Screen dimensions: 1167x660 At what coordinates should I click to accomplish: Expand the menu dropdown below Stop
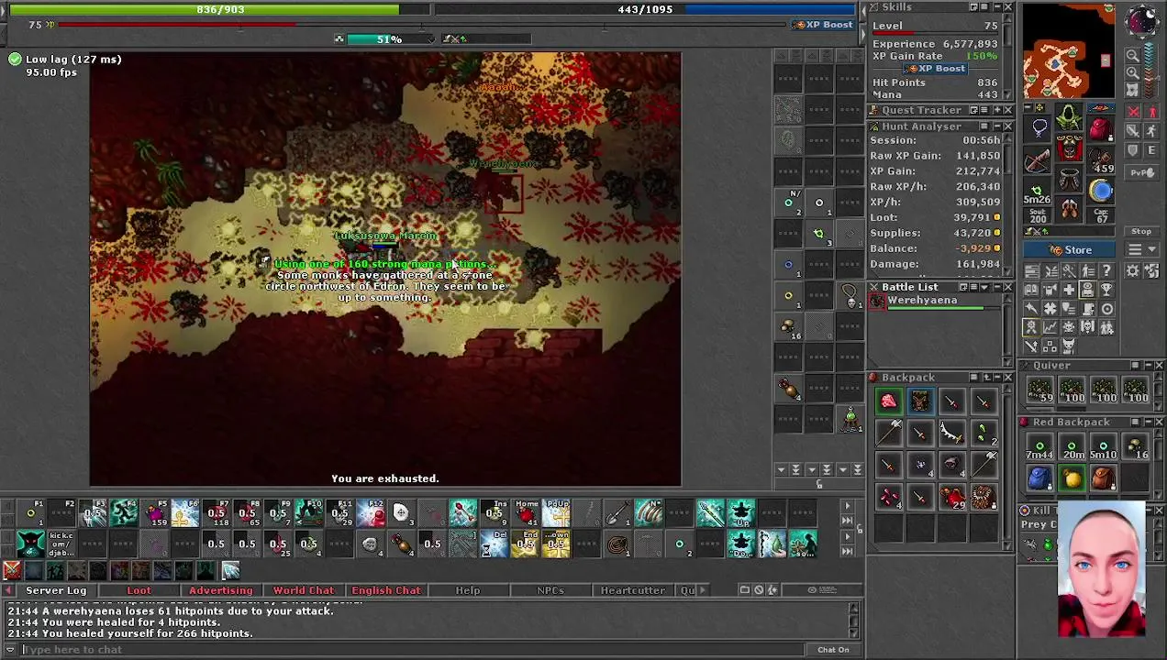tap(1141, 249)
